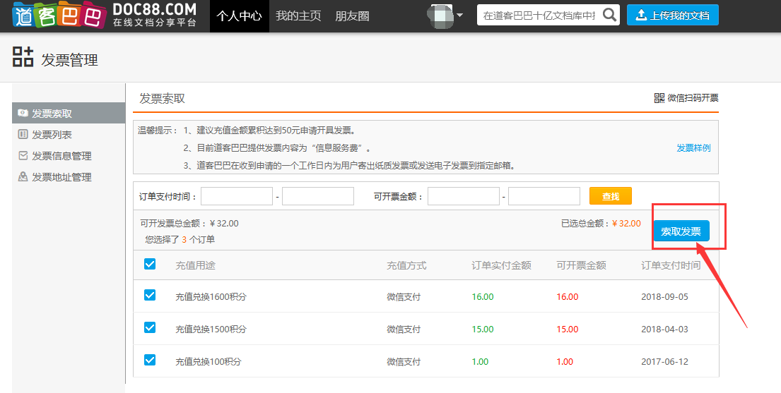Uncheck the 充值兑换1600积分 order checkbox

coord(149,295)
